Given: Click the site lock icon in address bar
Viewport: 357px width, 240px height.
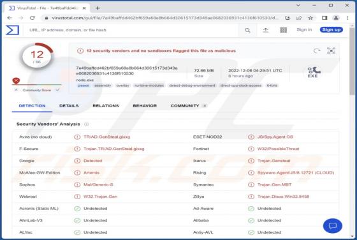Looking at the screenshot, I should pos(47,18).
